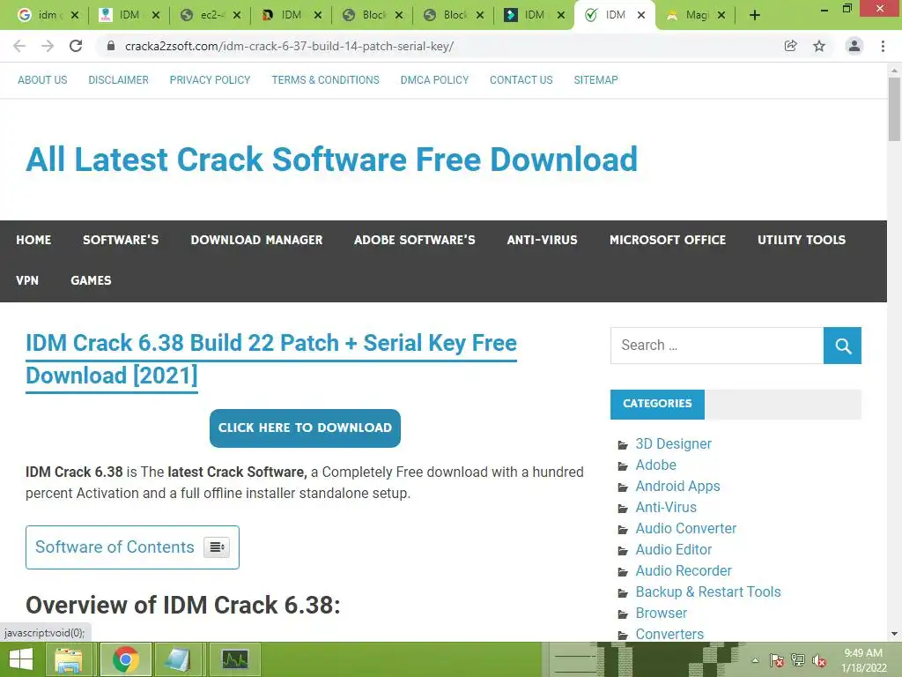Reload the page with the refresh icon

click(76, 46)
